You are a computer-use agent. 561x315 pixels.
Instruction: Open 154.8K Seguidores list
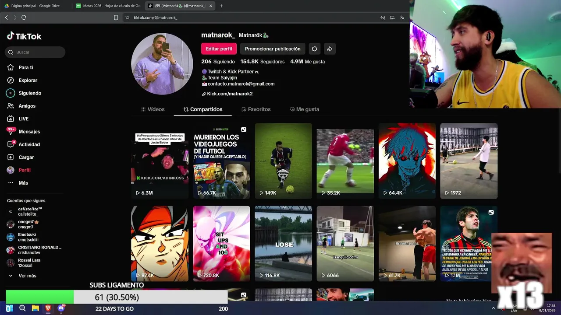(262, 62)
